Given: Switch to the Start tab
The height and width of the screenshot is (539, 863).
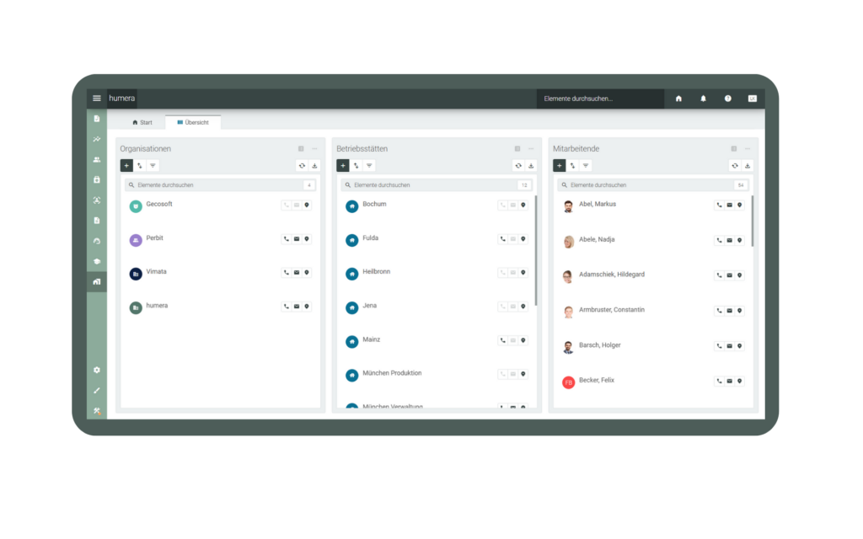Looking at the screenshot, I should [x=142, y=122].
